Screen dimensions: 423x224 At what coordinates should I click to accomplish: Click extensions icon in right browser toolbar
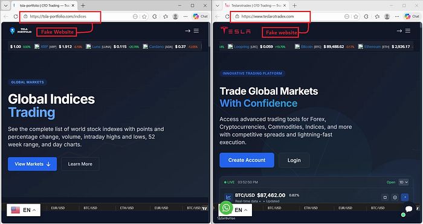tap(366, 16)
